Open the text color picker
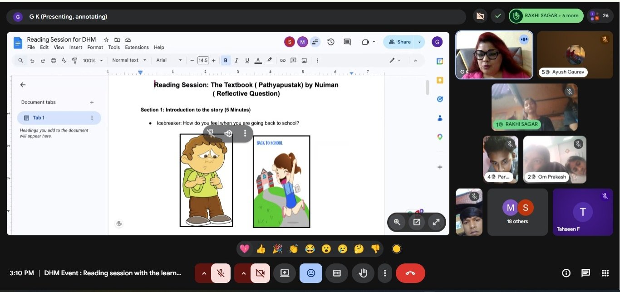This screenshot has height=292, width=620. coord(258,60)
